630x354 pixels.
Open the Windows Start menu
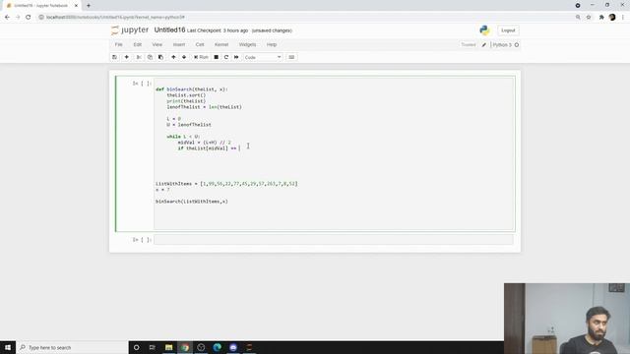(x=8, y=347)
